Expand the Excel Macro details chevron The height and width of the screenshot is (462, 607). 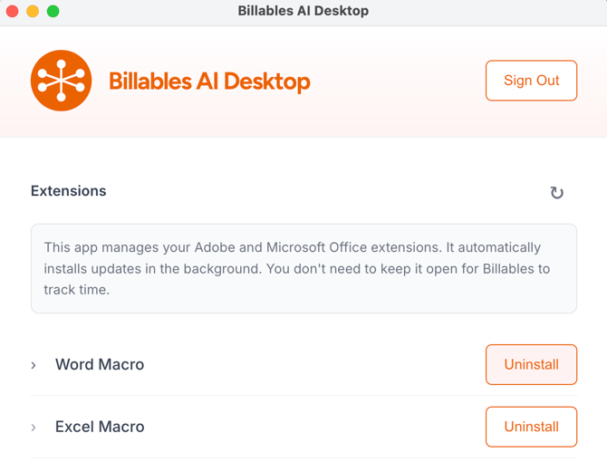(34, 427)
